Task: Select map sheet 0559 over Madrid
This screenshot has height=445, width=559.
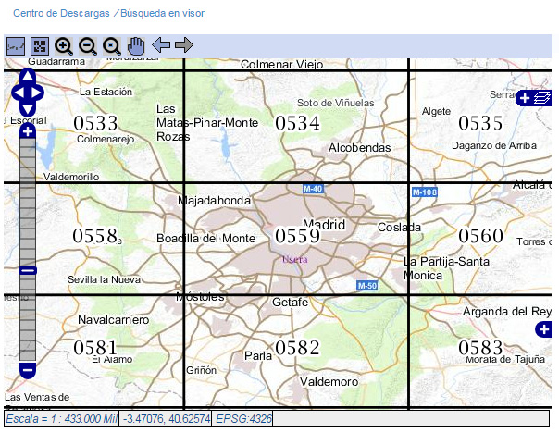Action: click(x=296, y=237)
